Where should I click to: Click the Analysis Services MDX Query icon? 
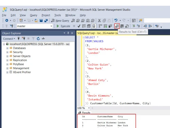[x=78, y=20]
